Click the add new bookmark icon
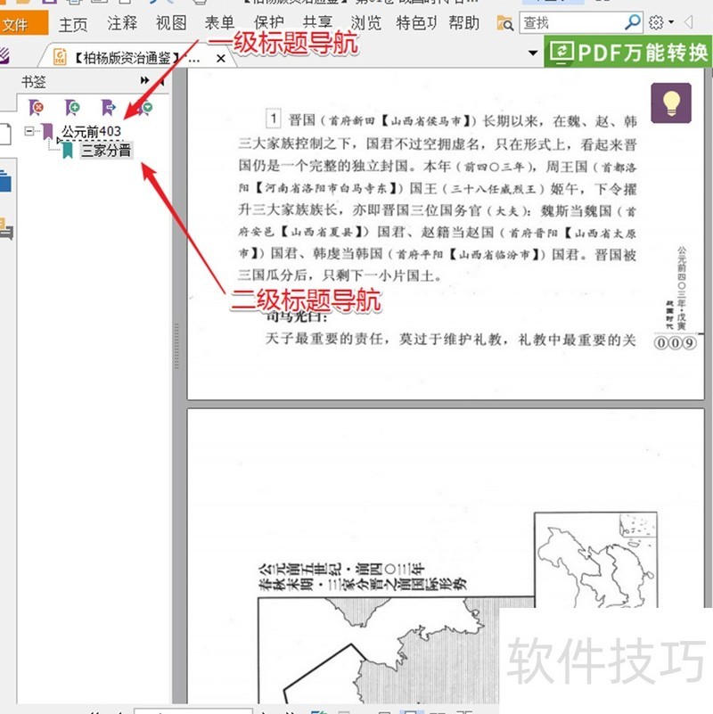Screen dimensions: 713x714 [x=72, y=108]
